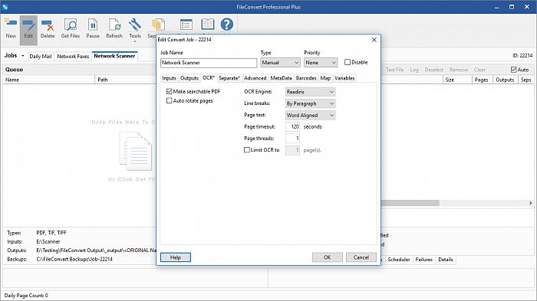Expand the Jobs dropdown arrow
The width and height of the screenshot is (537, 301).
[22, 56]
